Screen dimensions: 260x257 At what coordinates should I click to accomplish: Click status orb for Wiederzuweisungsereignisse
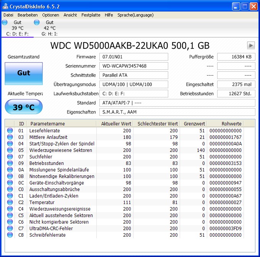point(10,209)
